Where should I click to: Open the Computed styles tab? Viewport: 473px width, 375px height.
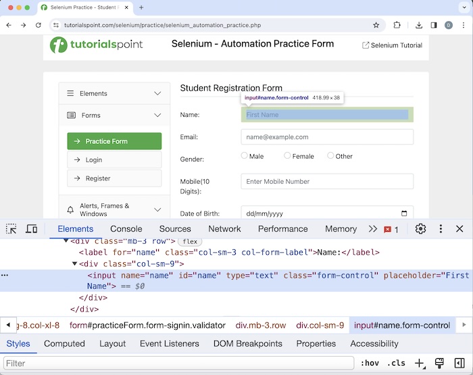coord(64,343)
